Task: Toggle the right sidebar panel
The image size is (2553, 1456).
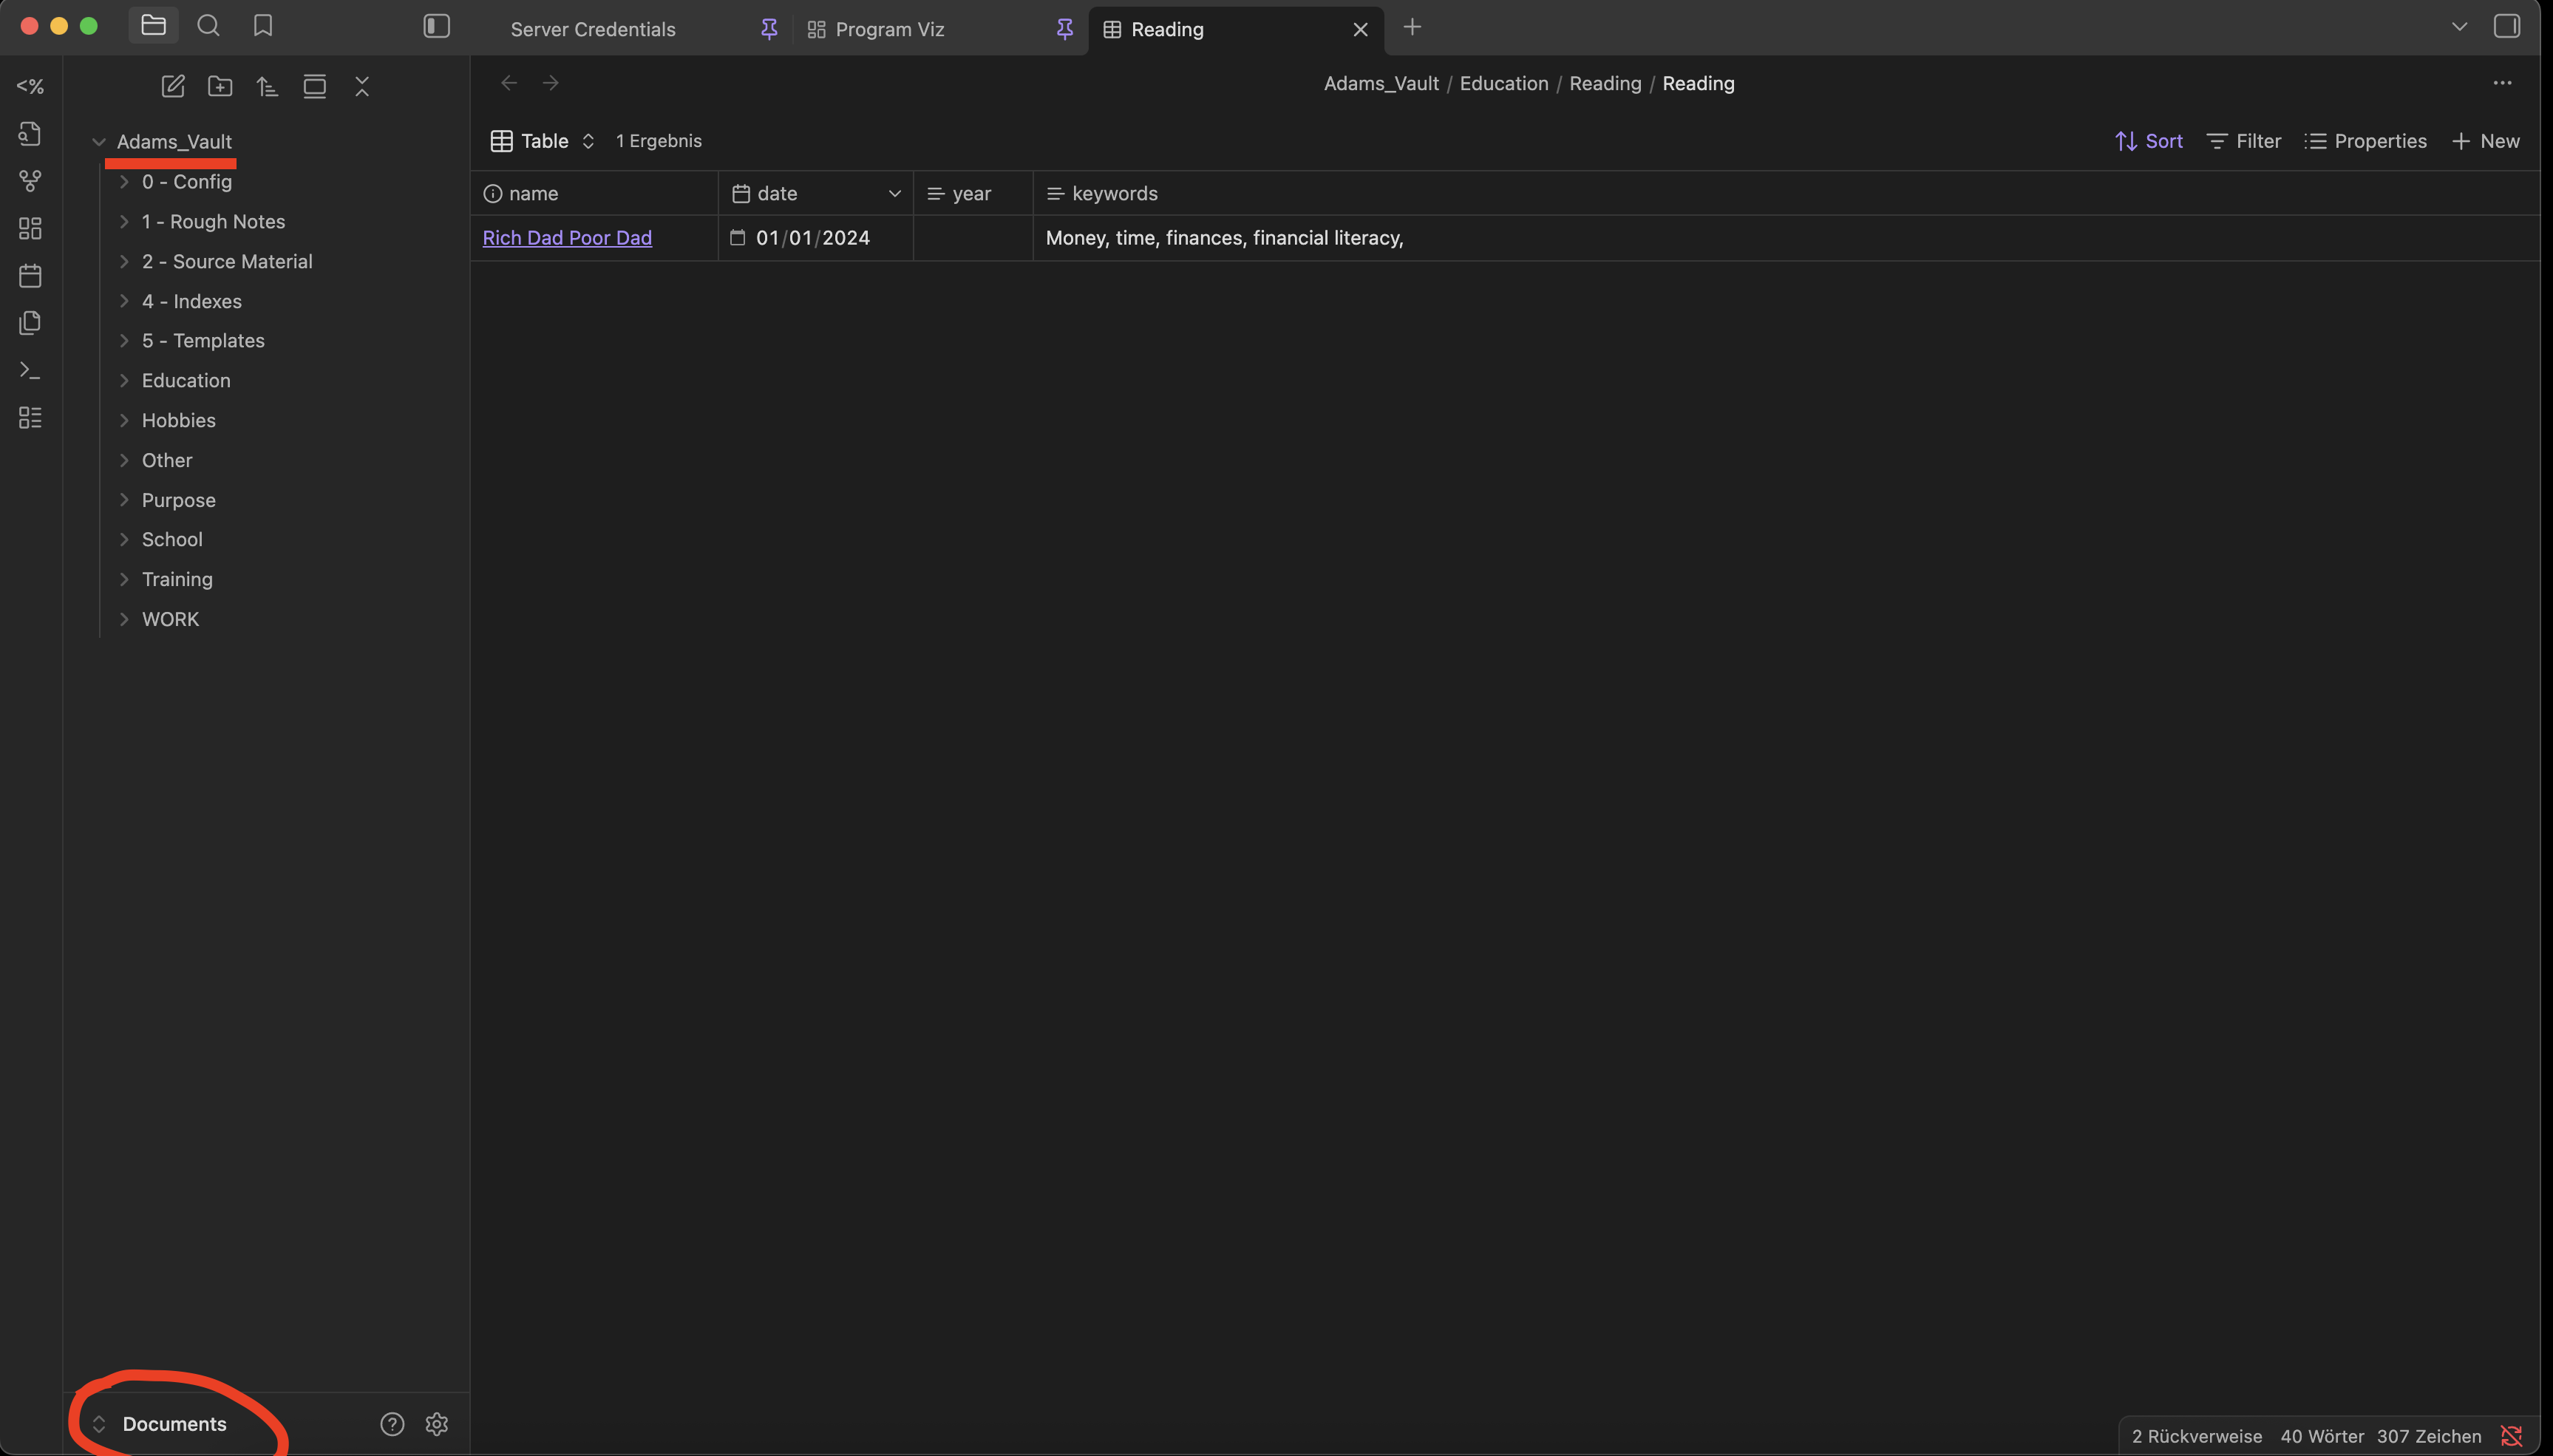Action: [x=2506, y=26]
